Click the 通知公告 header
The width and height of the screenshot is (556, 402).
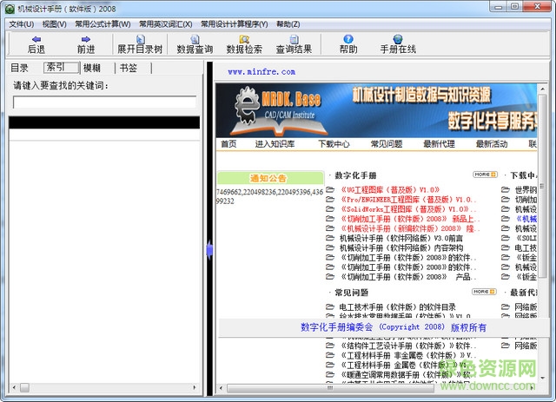click(x=270, y=178)
